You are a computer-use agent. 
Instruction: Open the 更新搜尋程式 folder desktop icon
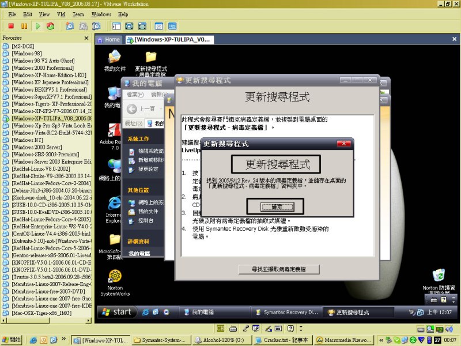point(151,63)
